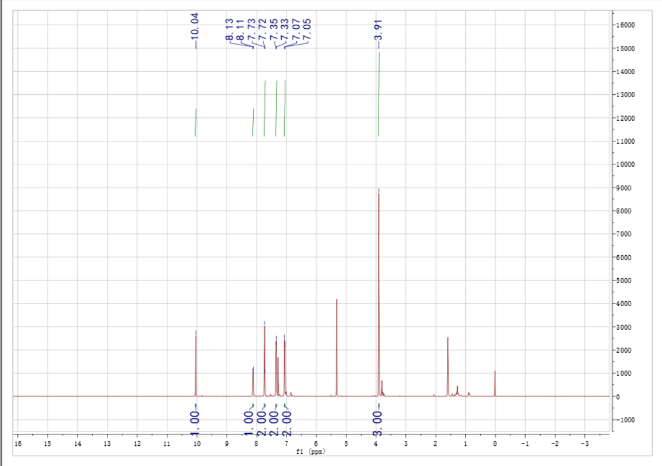662x466 pixels.
Task: Click the TMS reference peak at 0 ppm
Action: coord(495,384)
